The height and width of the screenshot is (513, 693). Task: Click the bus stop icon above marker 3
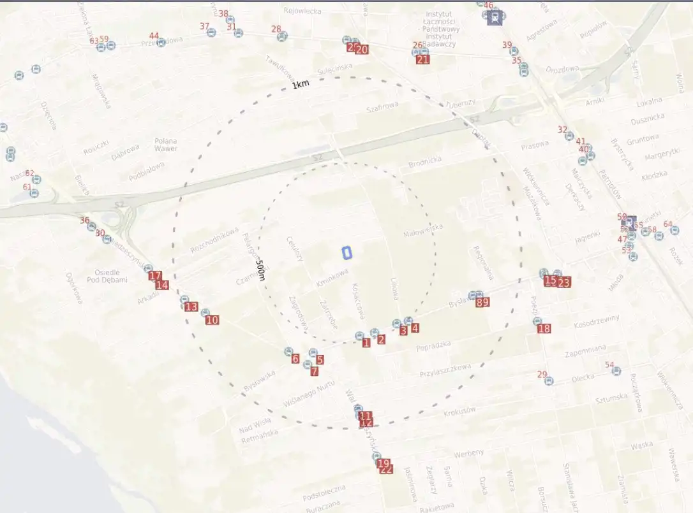click(x=397, y=324)
